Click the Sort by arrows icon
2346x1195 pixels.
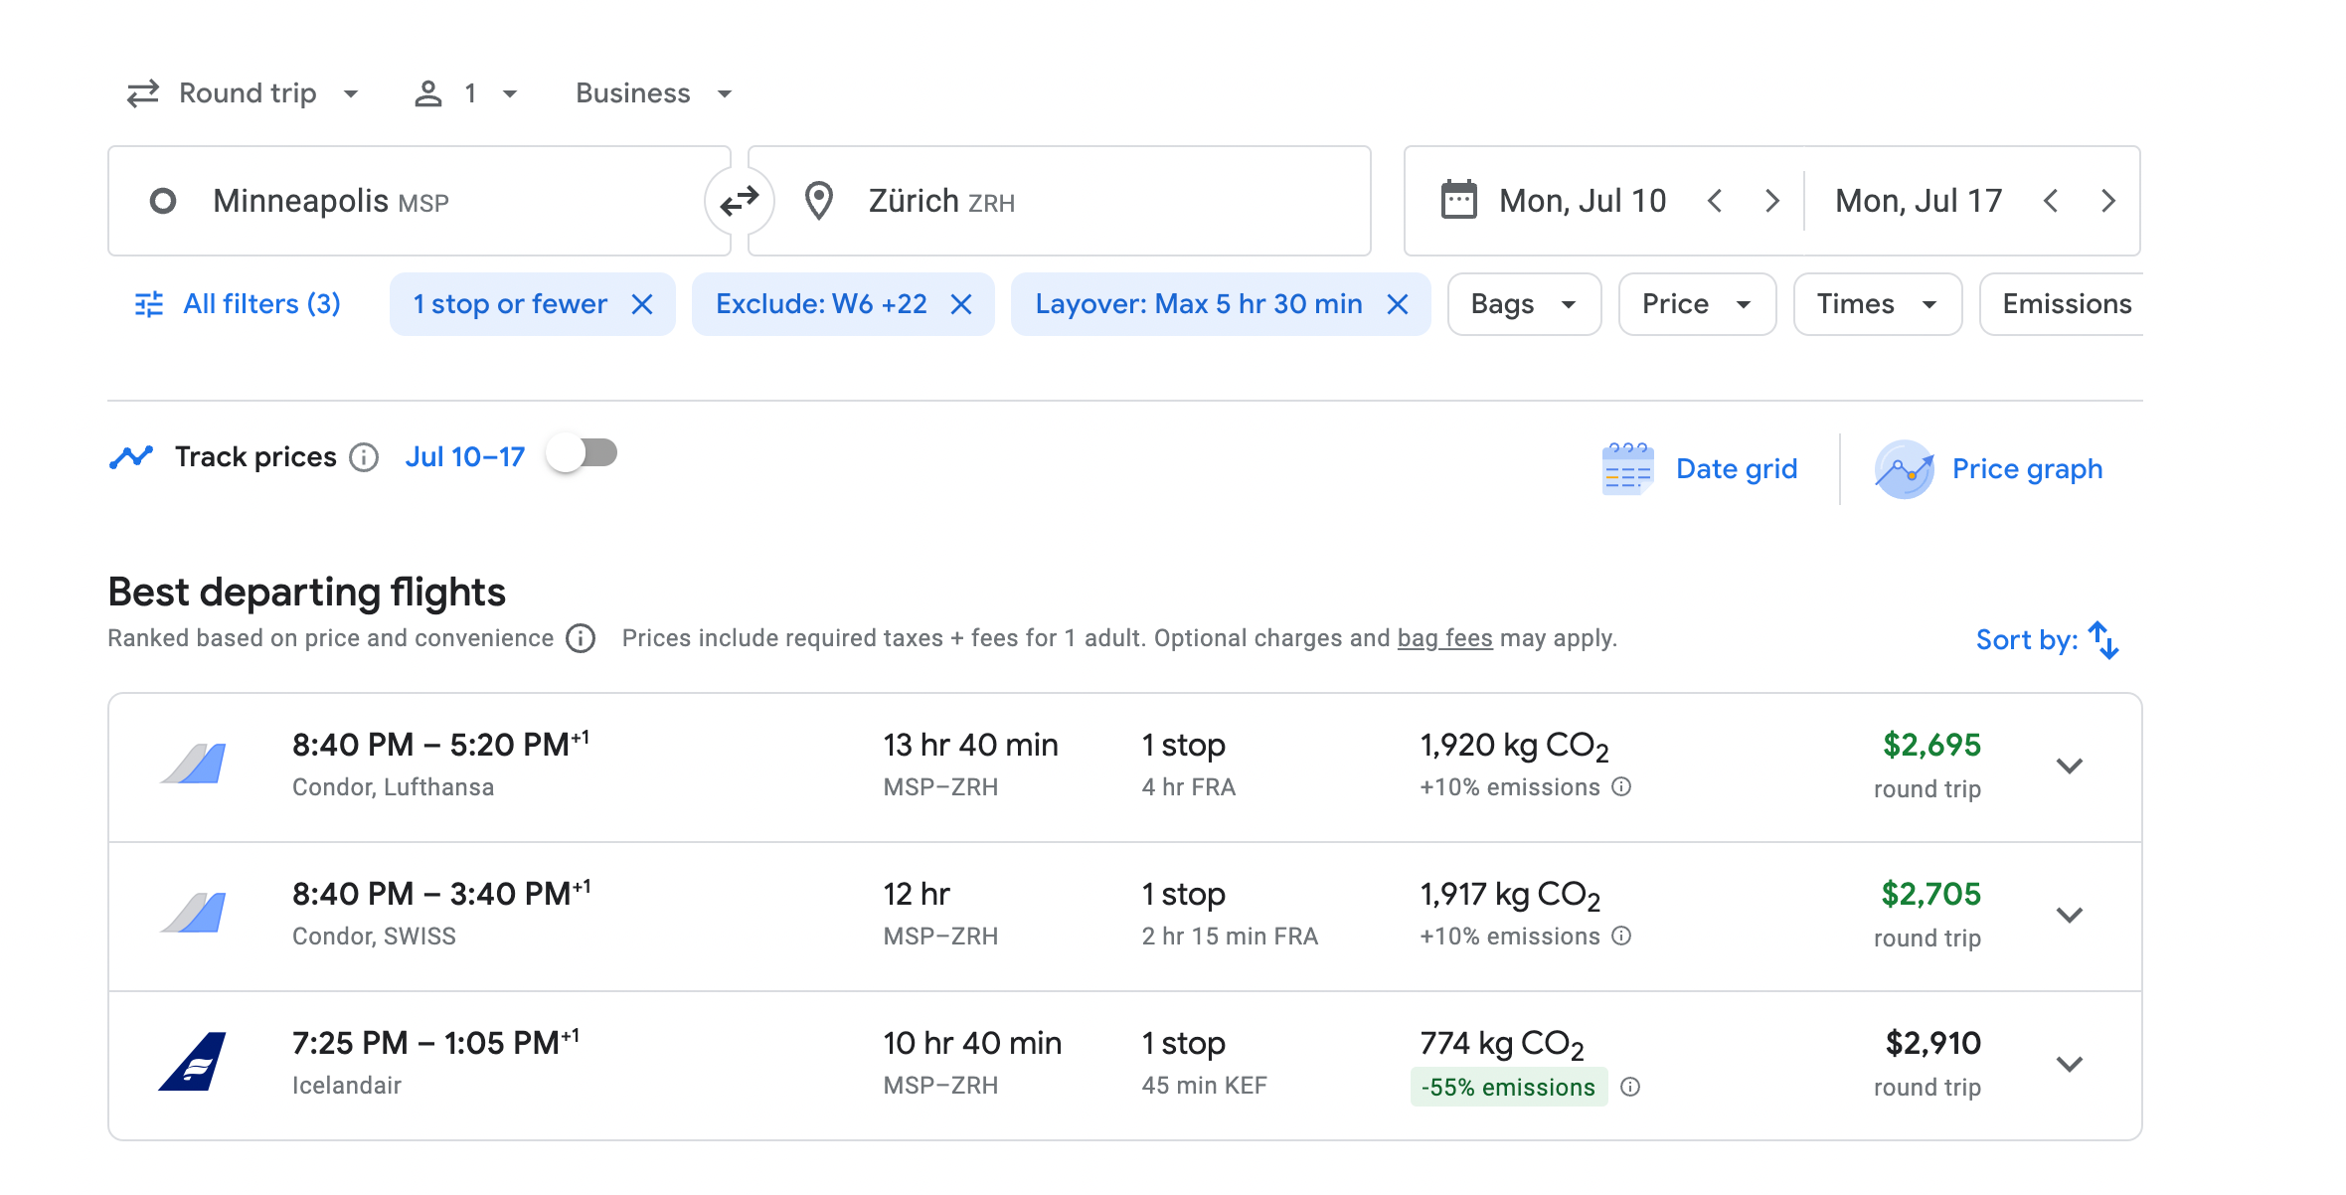point(2103,640)
